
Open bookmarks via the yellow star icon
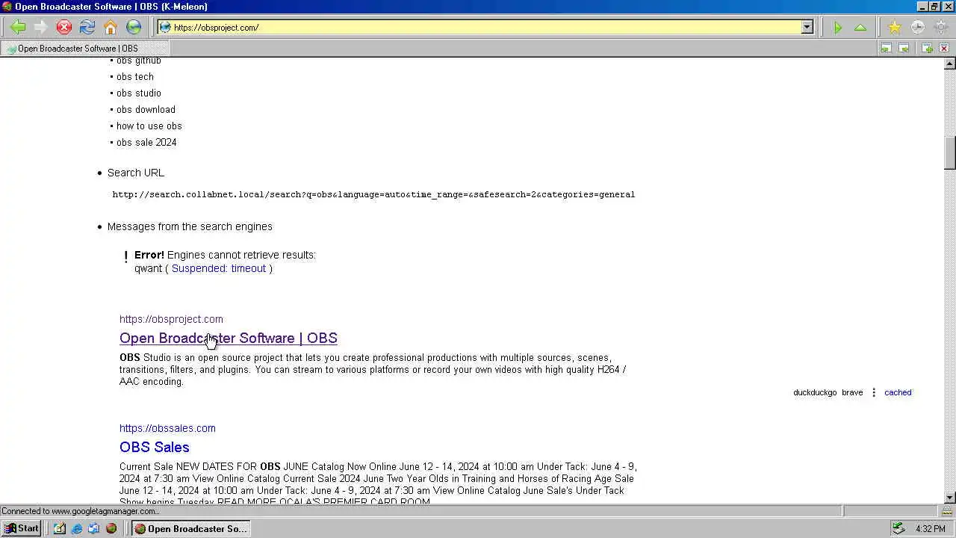tap(894, 28)
